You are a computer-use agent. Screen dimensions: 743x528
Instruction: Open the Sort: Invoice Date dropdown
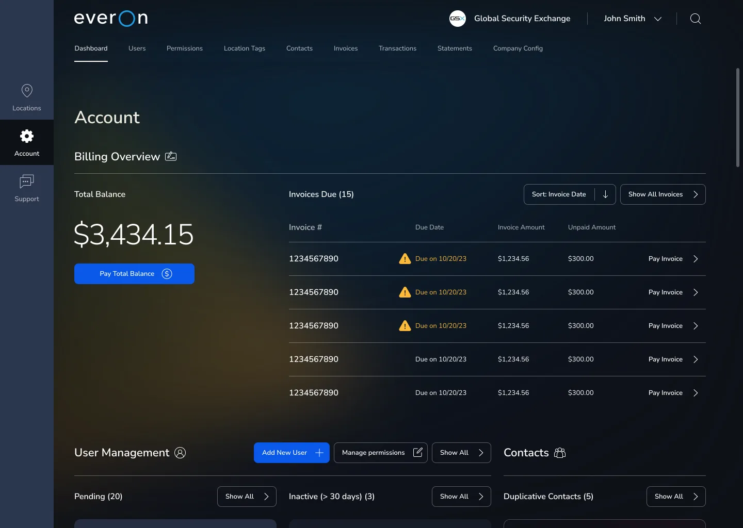click(x=559, y=194)
